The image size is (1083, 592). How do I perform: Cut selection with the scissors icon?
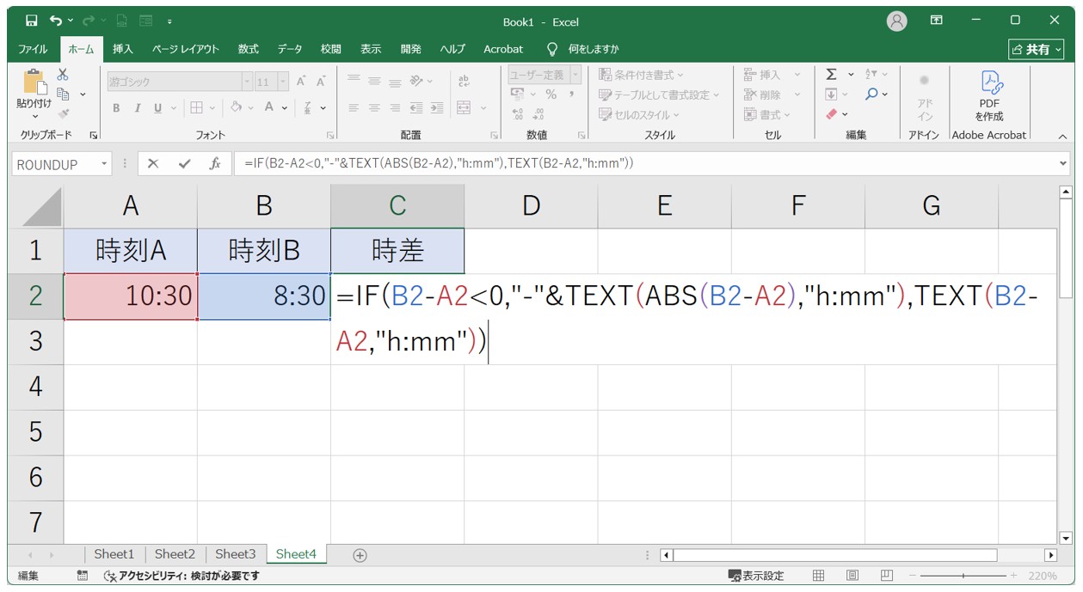63,75
